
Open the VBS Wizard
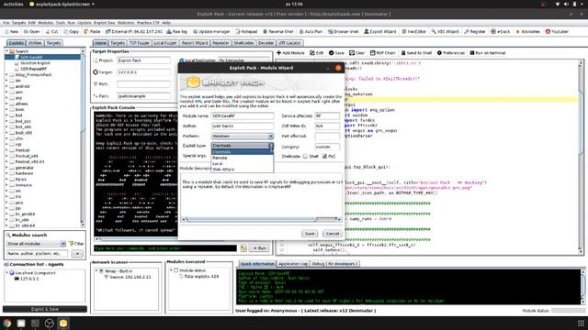[445, 32]
